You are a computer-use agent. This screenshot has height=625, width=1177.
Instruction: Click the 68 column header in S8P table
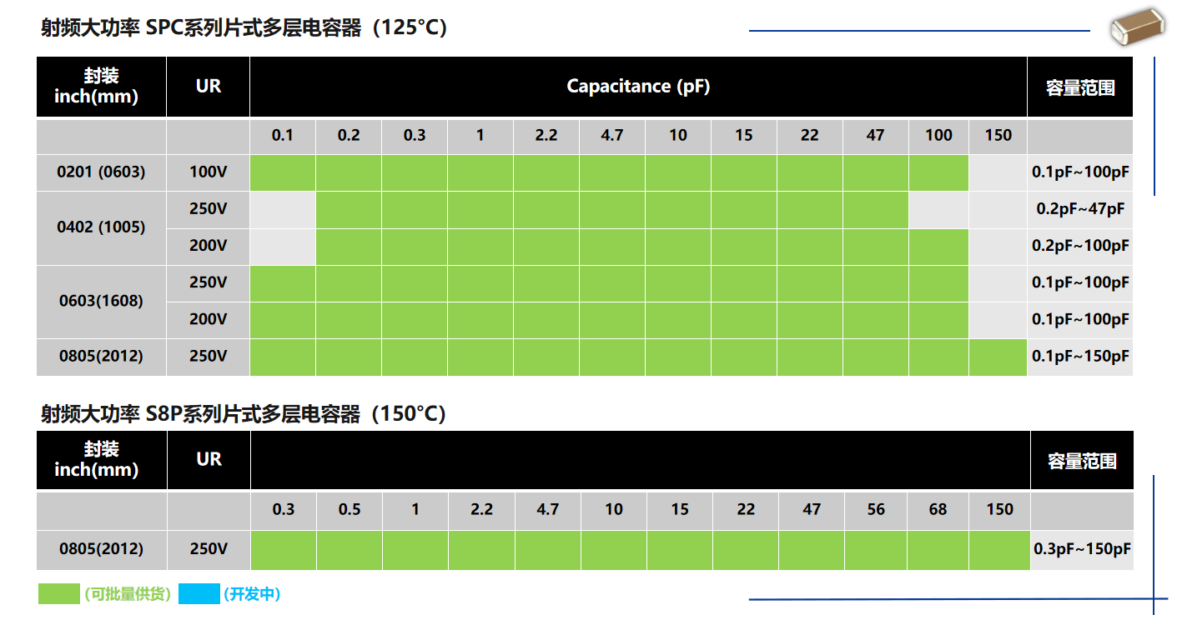[938, 509]
